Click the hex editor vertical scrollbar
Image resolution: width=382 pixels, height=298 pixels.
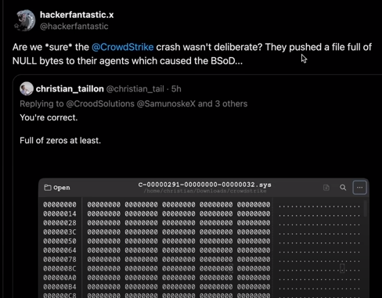pyautogui.click(x=365, y=209)
